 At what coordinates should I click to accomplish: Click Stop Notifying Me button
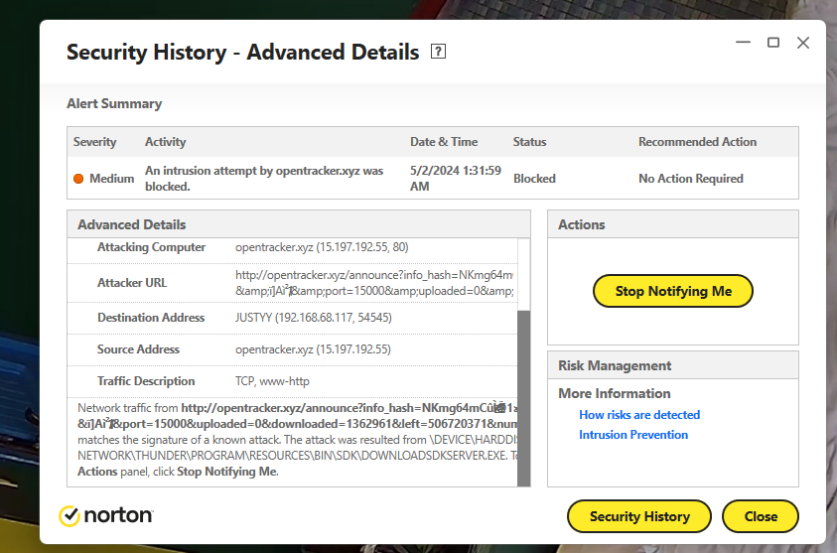coord(672,291)
